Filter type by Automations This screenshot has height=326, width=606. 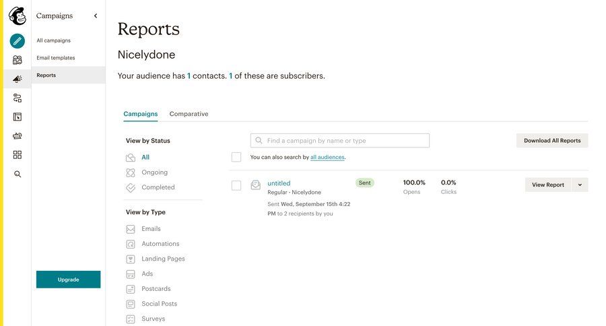pos(160,244)
